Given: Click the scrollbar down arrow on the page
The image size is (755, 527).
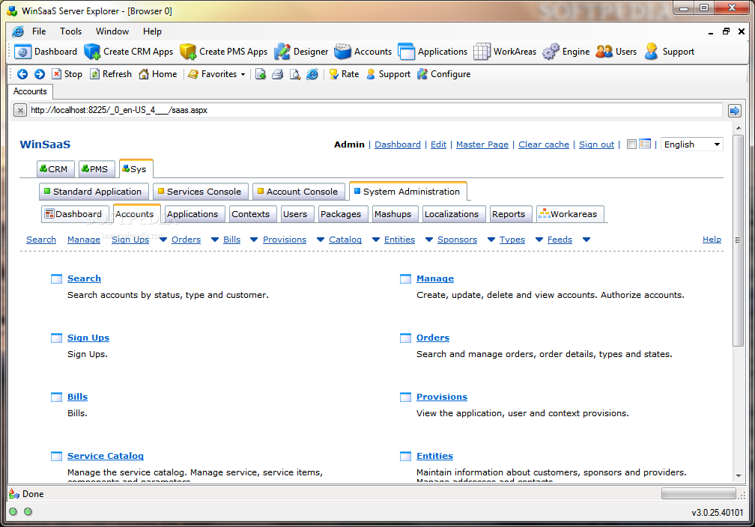Looking at the screenshot, I should point(739,476).
